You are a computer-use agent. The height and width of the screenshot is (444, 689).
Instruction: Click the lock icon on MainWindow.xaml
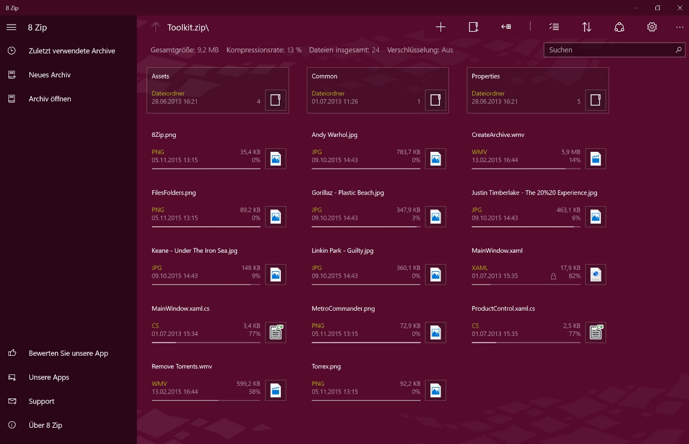tap(553, 276)
